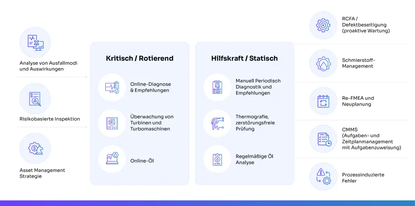Open the Re-FMEA und Neuplanung calendar icon

click(323, 101)
